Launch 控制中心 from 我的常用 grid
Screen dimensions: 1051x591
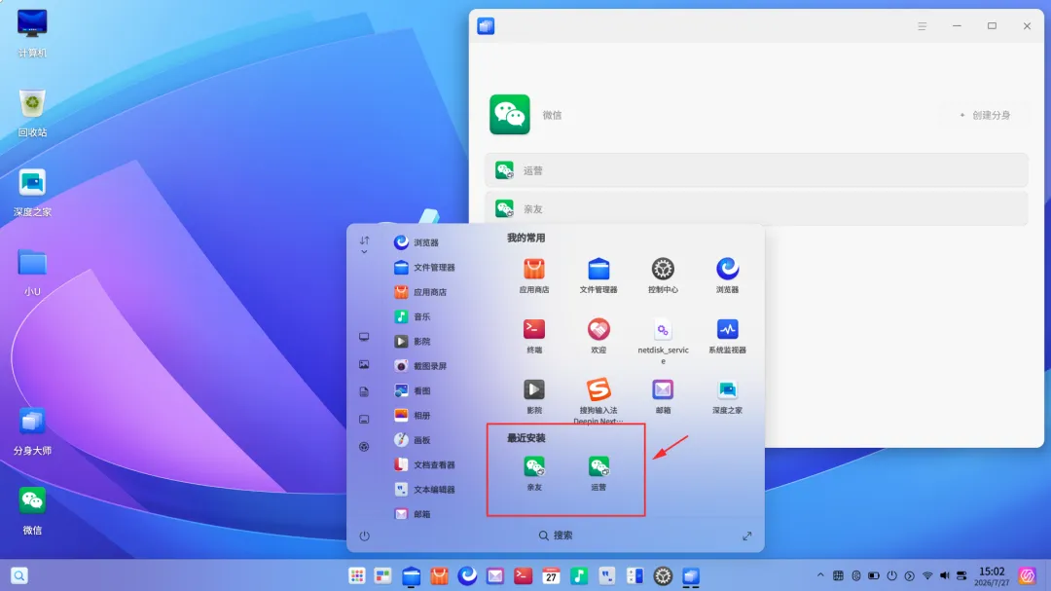point(663,275)
